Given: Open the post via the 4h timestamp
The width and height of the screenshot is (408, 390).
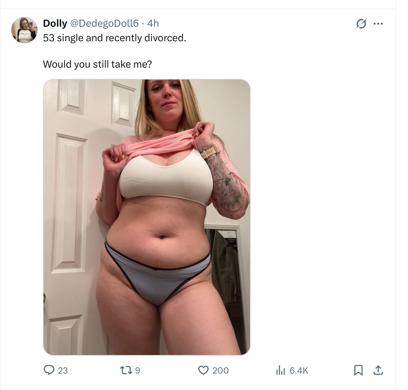Looking at the screenshot, I should [153, 23].
